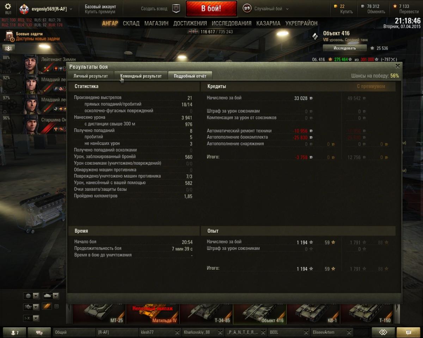Close the EliseevArtem chat tab
The width and height of the screenshot is (423, 338).
[x=349, y=332]
